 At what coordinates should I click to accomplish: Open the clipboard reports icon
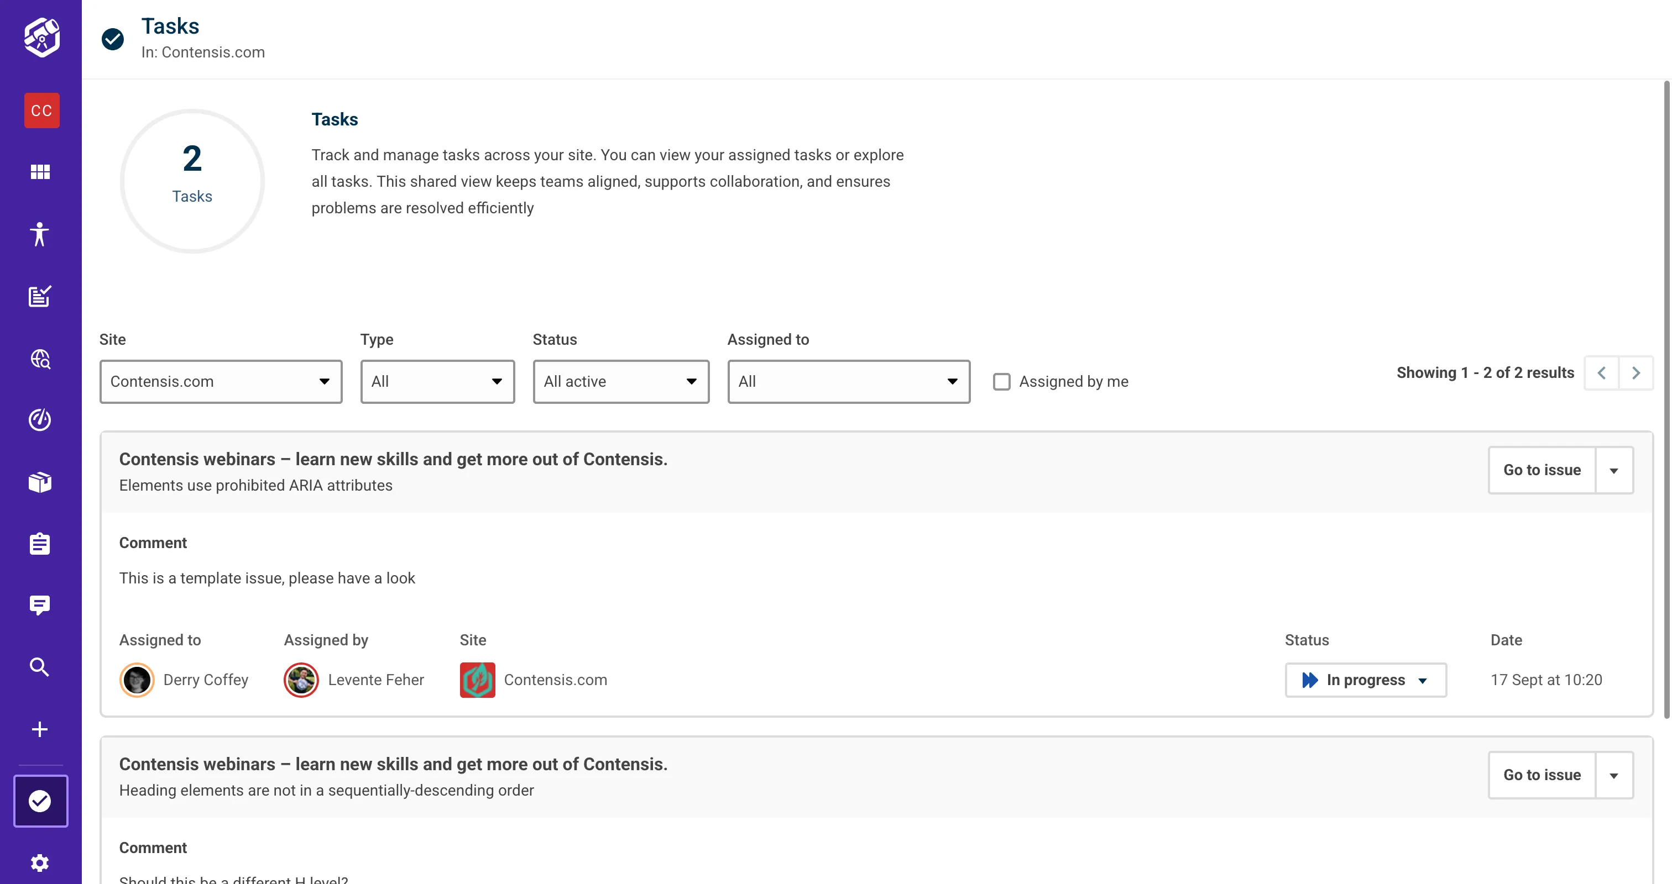point(40,544)
